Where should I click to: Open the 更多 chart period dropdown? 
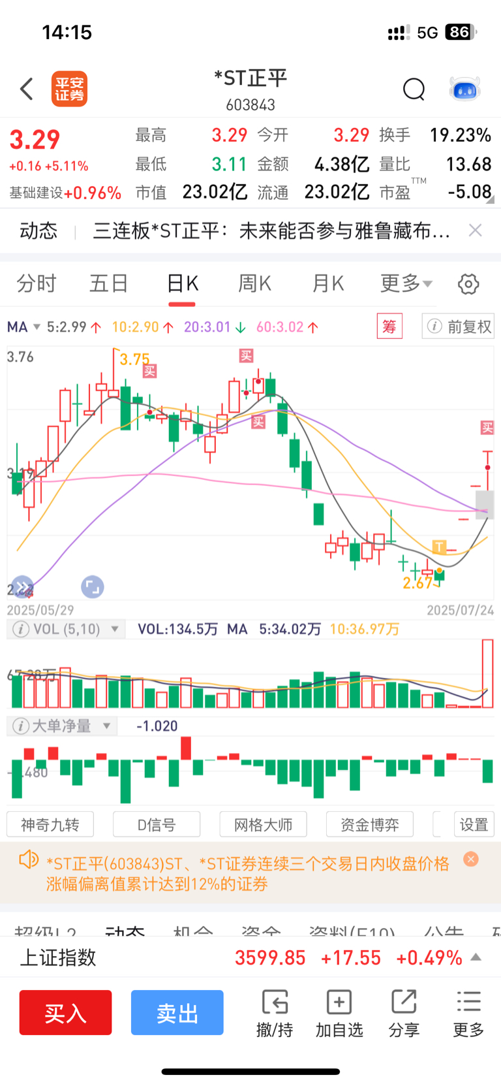406,283
